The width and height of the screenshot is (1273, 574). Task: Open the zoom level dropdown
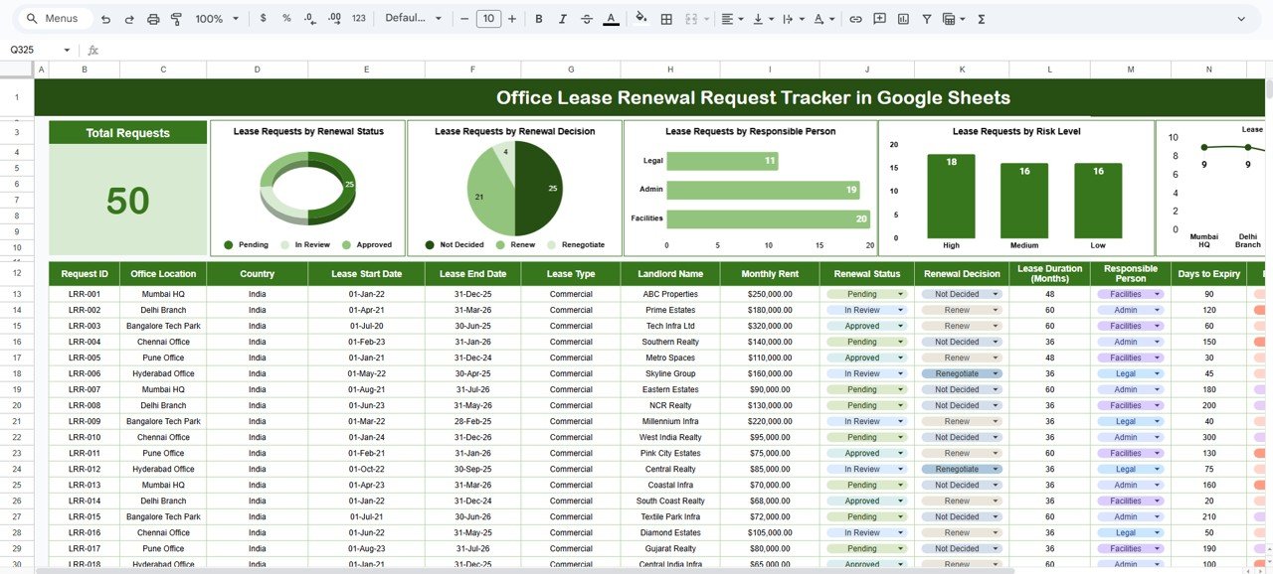click(x=215, y=18)
